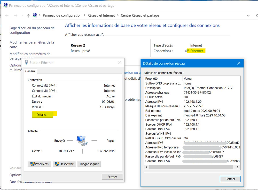Open Propriétés of the Ethernet connection
Image resolution: width=258 pixels, height=190 pixels.
pos(39,164)
